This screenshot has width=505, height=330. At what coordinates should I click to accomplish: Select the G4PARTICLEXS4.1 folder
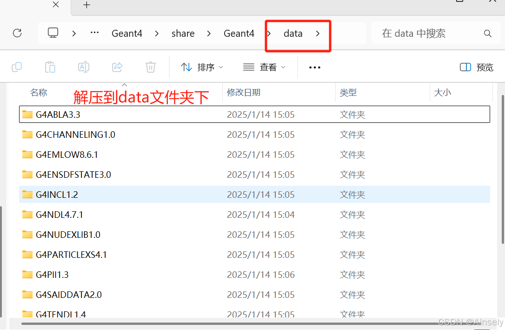point(254,254)
